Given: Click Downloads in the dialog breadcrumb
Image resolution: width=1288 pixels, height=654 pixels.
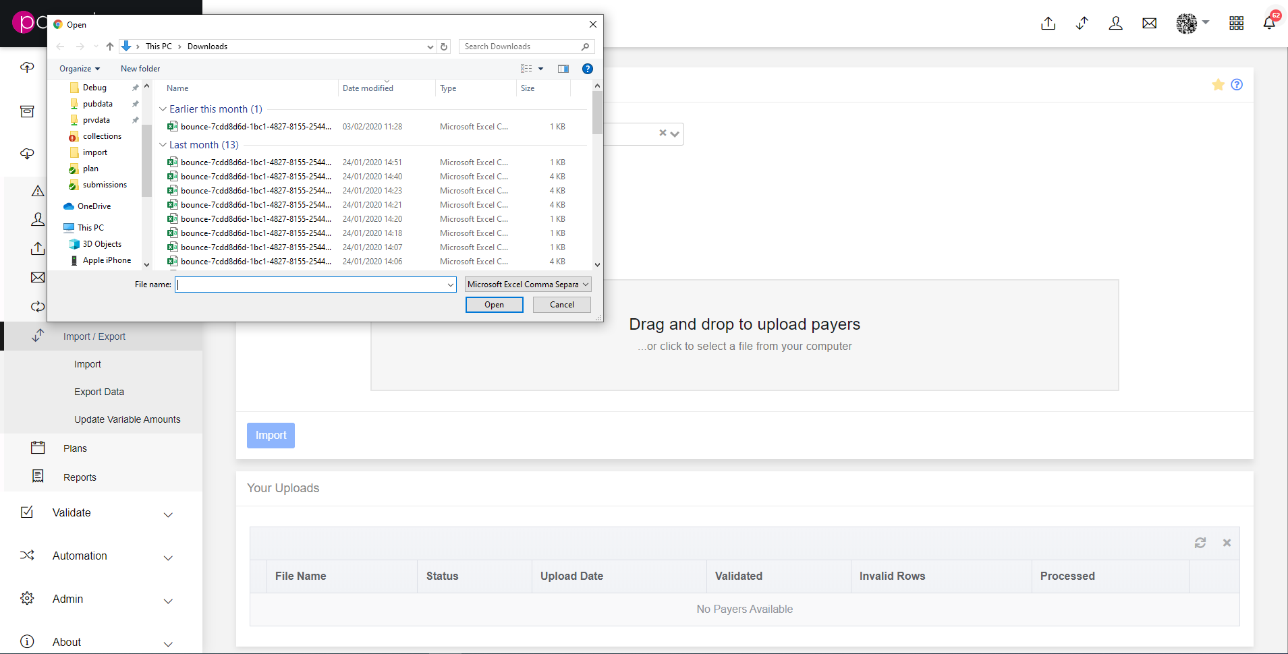Looking at the screenshot, I should (207, 47).
